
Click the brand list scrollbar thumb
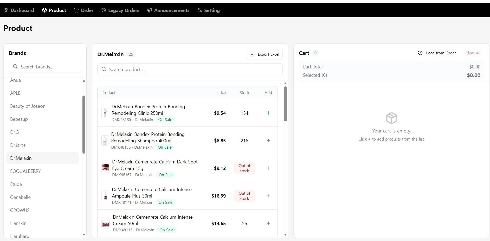84,124
